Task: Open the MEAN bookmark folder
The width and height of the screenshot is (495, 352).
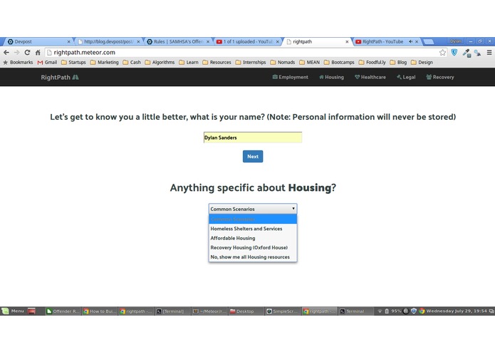Action: tap(309, 62)
